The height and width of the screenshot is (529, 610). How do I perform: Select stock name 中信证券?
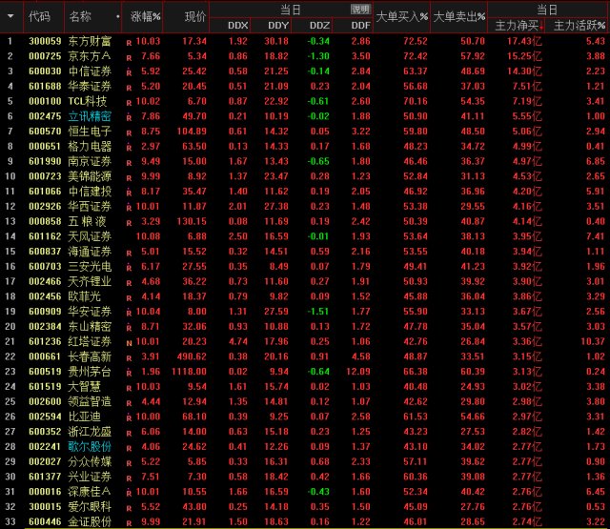(90, 71)
